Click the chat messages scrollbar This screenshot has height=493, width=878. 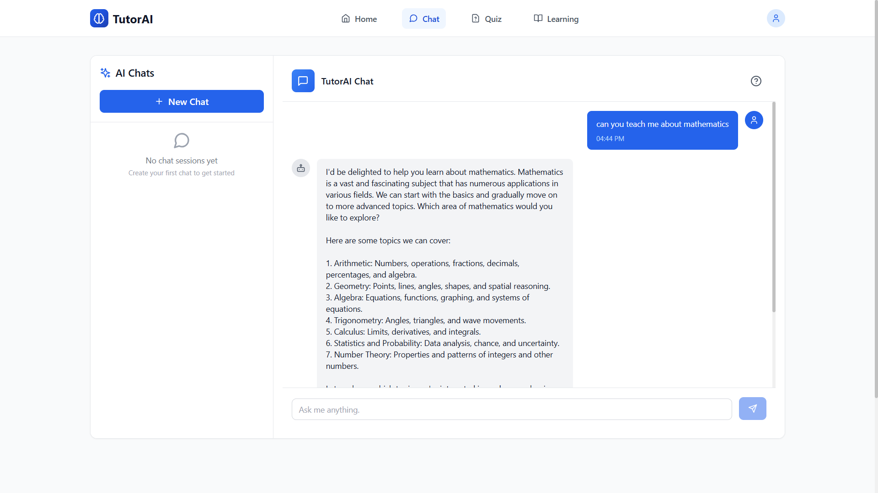[x=774, y=208]
